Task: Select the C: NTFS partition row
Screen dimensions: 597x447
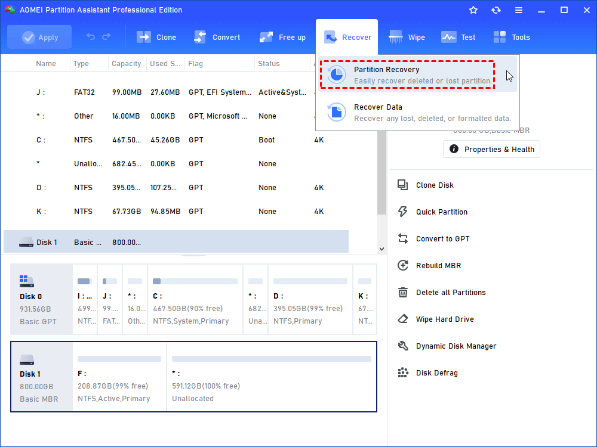Action: 176,140
